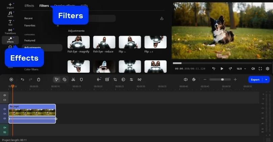The height and width of the screenshot is (142, 273).
Task: Click the download filters icon
Action: point(162,18)
